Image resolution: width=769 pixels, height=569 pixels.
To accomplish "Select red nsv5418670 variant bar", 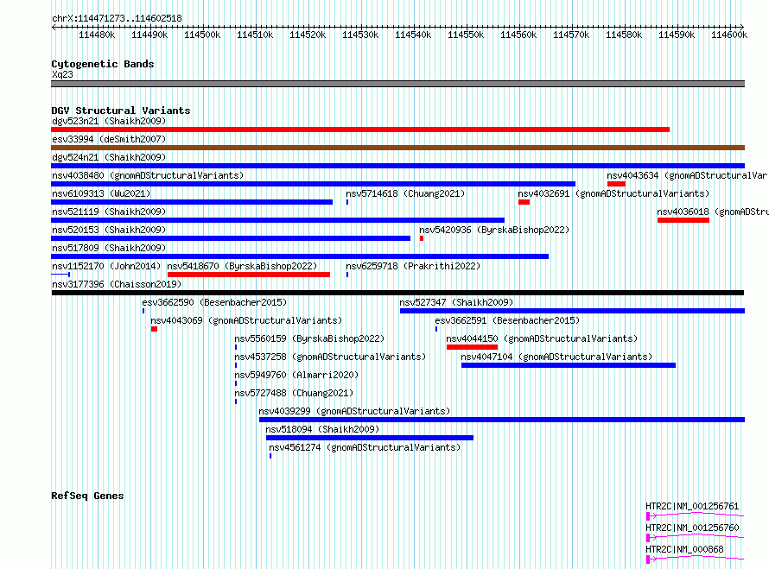I will click(249, 275).
